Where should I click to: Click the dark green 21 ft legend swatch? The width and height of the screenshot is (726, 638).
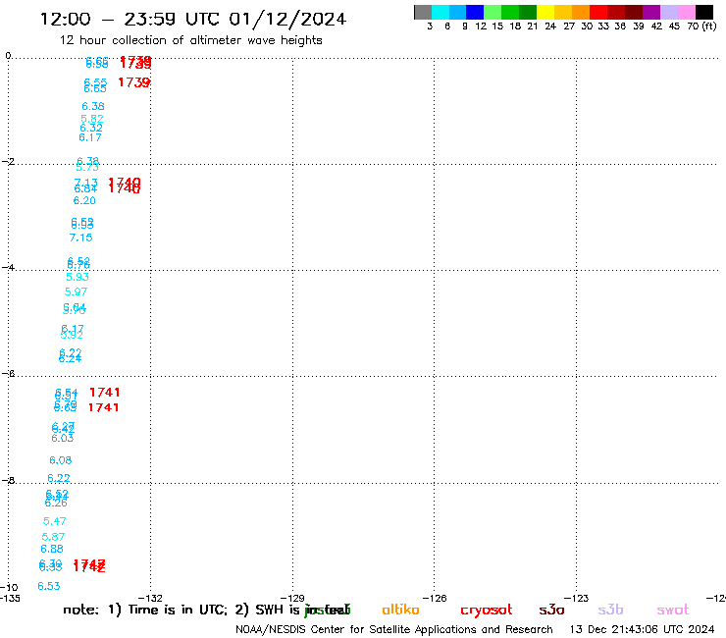[528, 12]
